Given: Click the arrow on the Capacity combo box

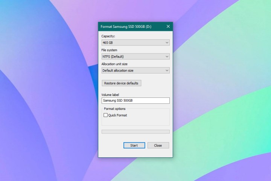Looking at the screenshot, I should point(167,43).
